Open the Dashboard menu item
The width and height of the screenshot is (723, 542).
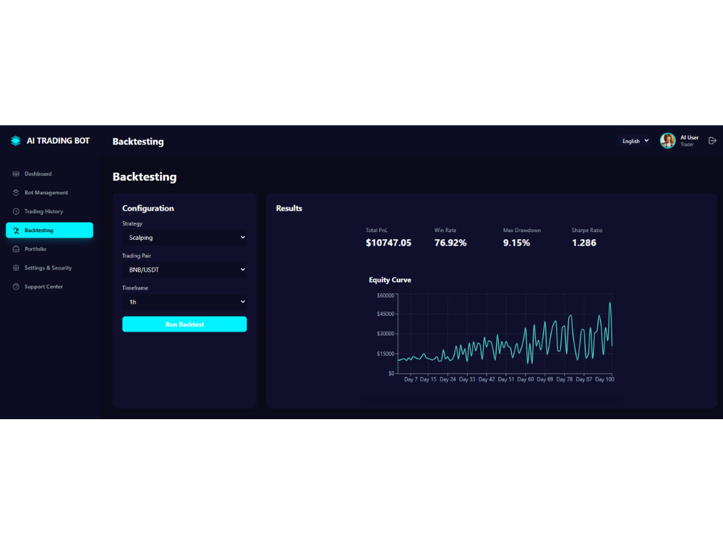pyautogui.click(x=49, y=173)
